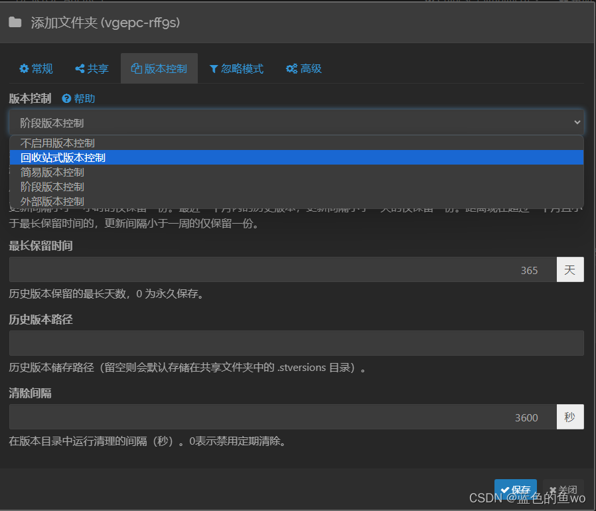
Task: Click the 添加文件夹 (vgepc-rffgs) title
Action: (x=106, y=23)
